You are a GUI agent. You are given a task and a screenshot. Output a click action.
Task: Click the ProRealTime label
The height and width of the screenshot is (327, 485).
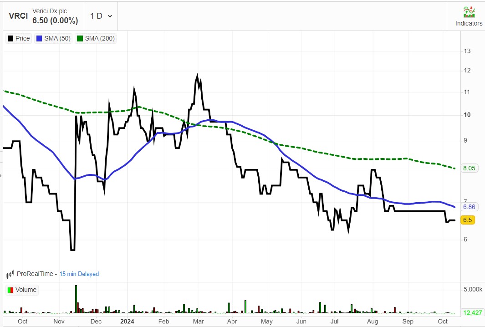pyautogui.click(x=35, y=274)
